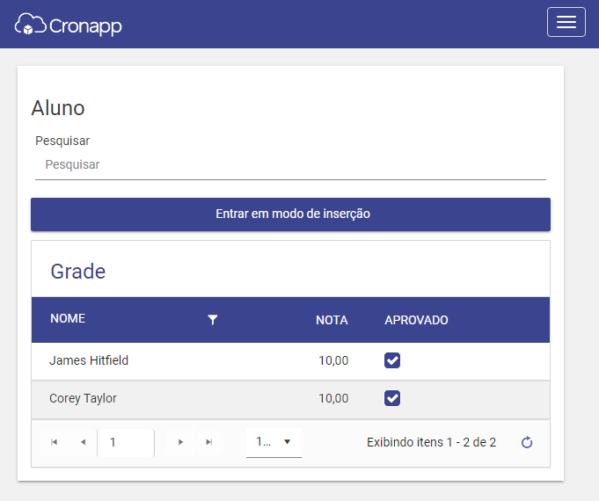Open the Nome column filter icon

tap(212, 320)
